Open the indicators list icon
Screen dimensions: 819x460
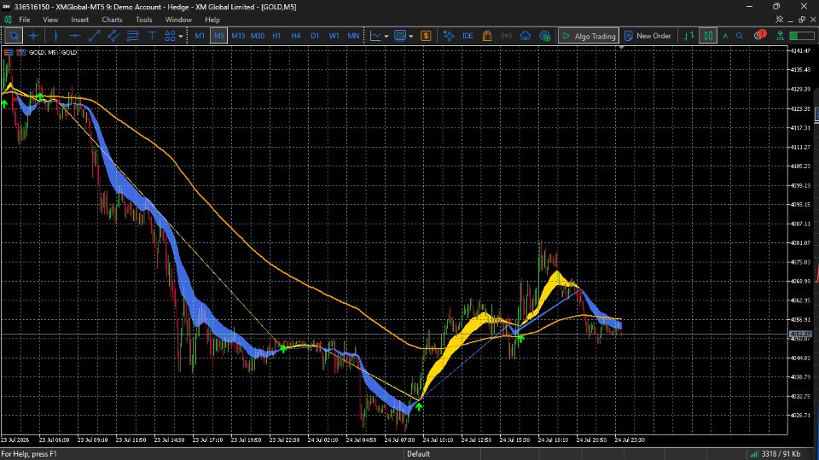pyautogui.click(x=400, y=36)
